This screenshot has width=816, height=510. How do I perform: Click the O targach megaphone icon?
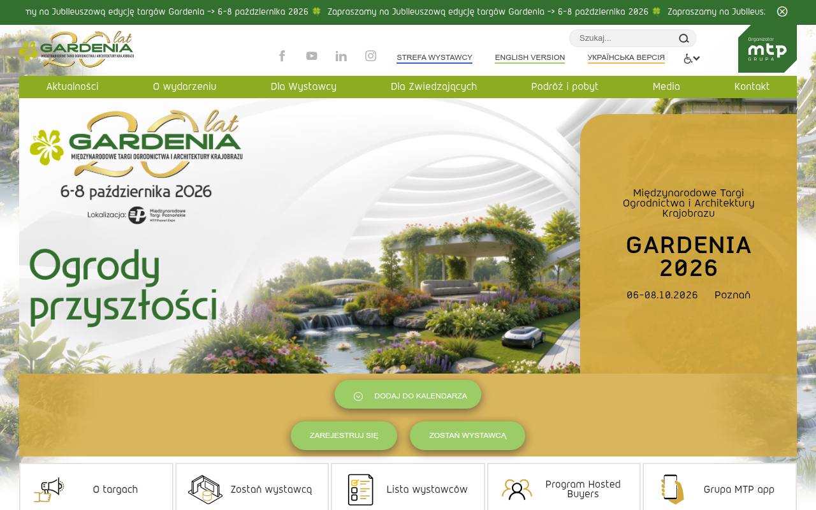(x=49, y=490)
